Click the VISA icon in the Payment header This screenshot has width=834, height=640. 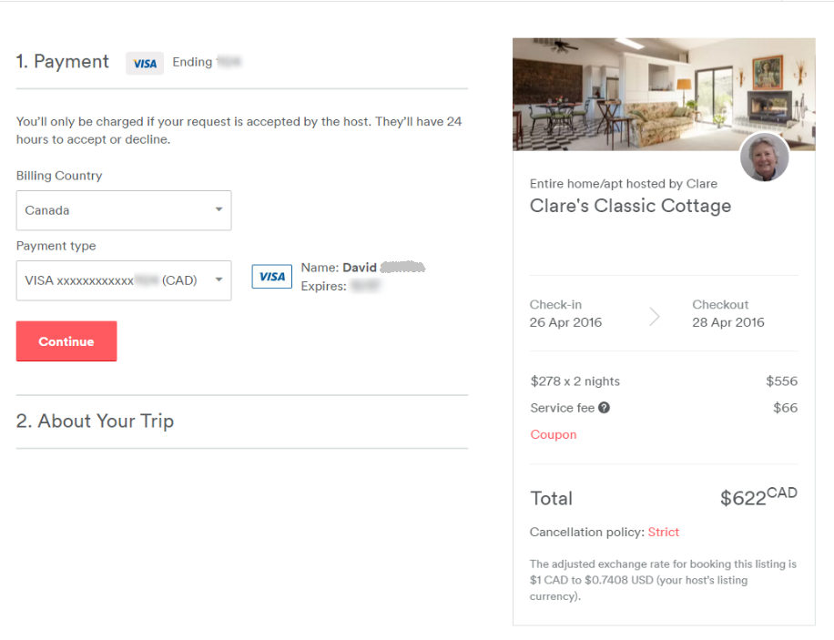145,63
